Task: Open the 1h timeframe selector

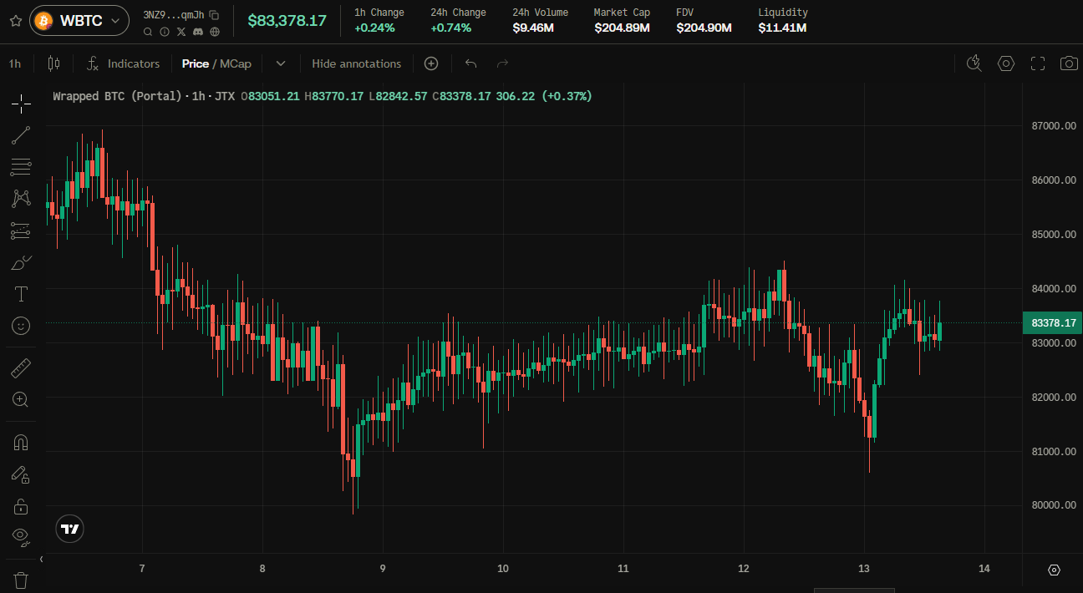Action: pos(15,63)
